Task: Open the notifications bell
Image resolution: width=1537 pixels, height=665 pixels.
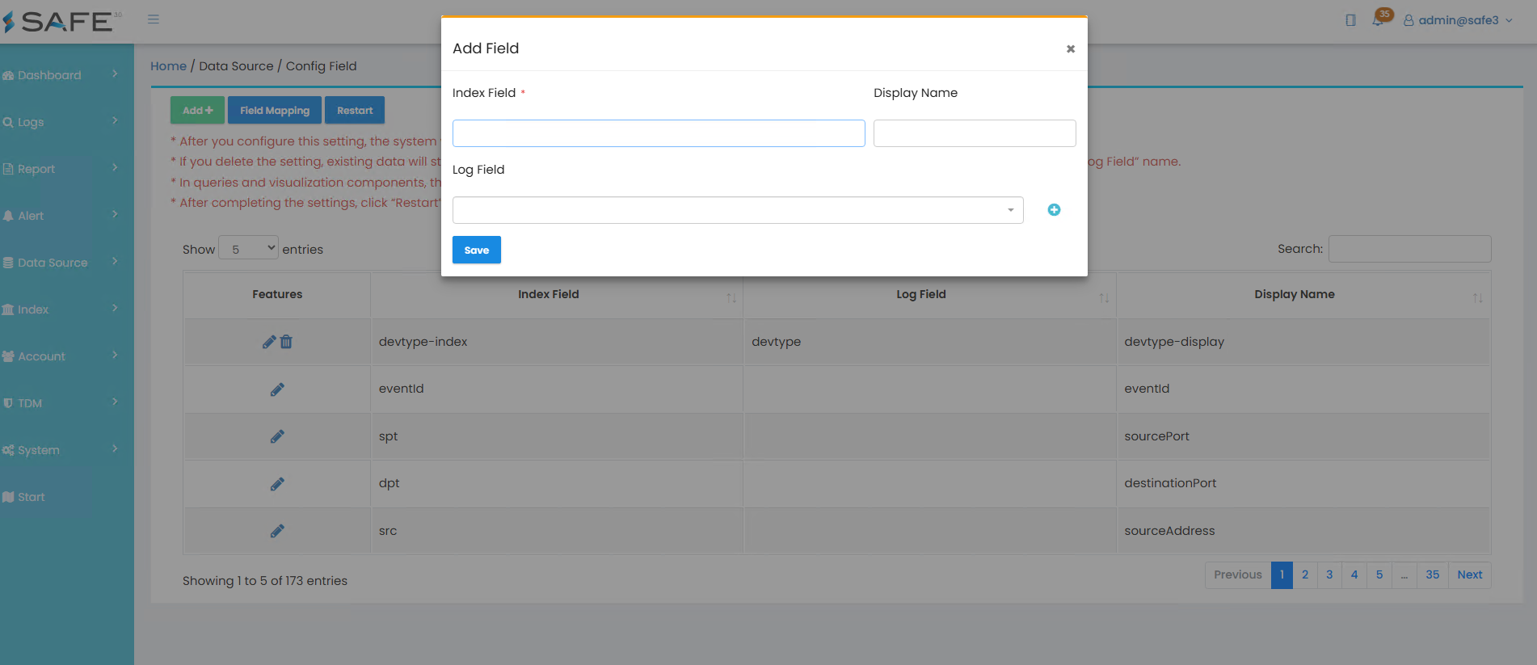Action: coord(1378,20)
